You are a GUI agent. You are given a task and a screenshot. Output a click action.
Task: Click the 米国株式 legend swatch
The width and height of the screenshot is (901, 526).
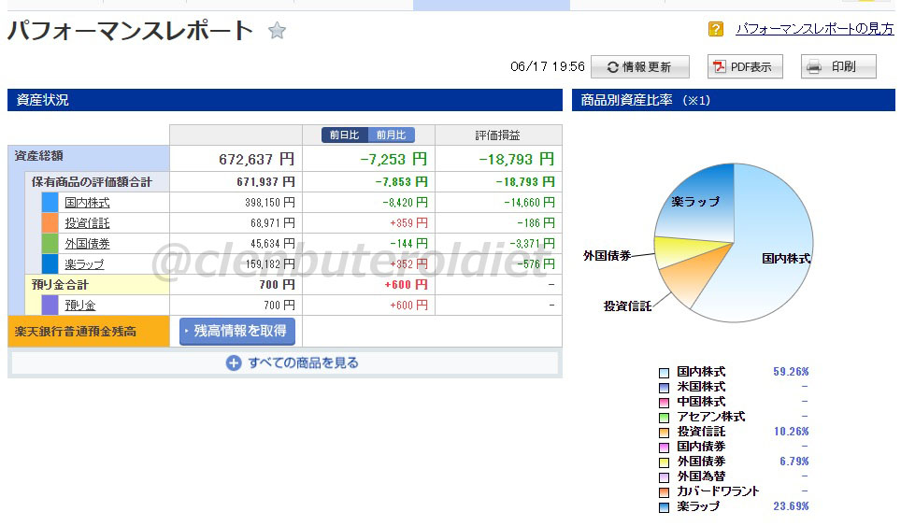[x=664, y=388]
